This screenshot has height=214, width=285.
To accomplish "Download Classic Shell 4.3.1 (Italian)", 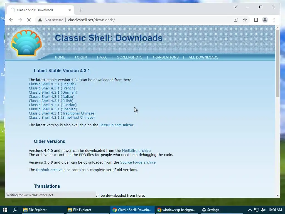I will click(51, 97).
